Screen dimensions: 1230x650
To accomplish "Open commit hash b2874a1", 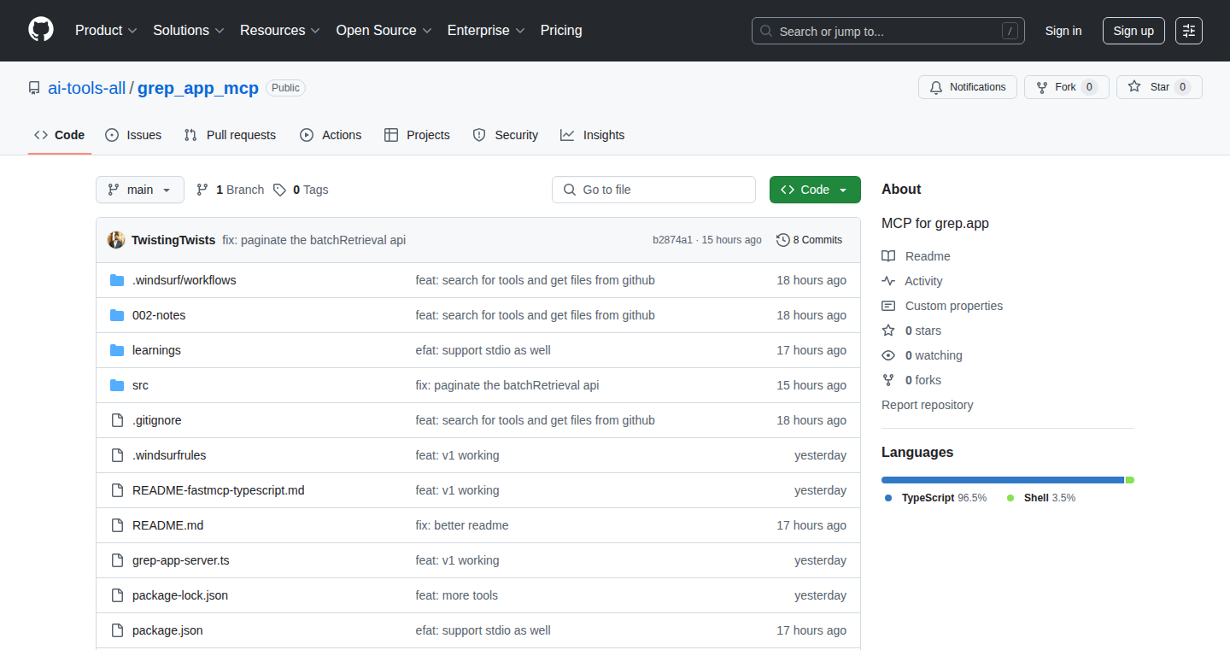I will tap(673, 240).
